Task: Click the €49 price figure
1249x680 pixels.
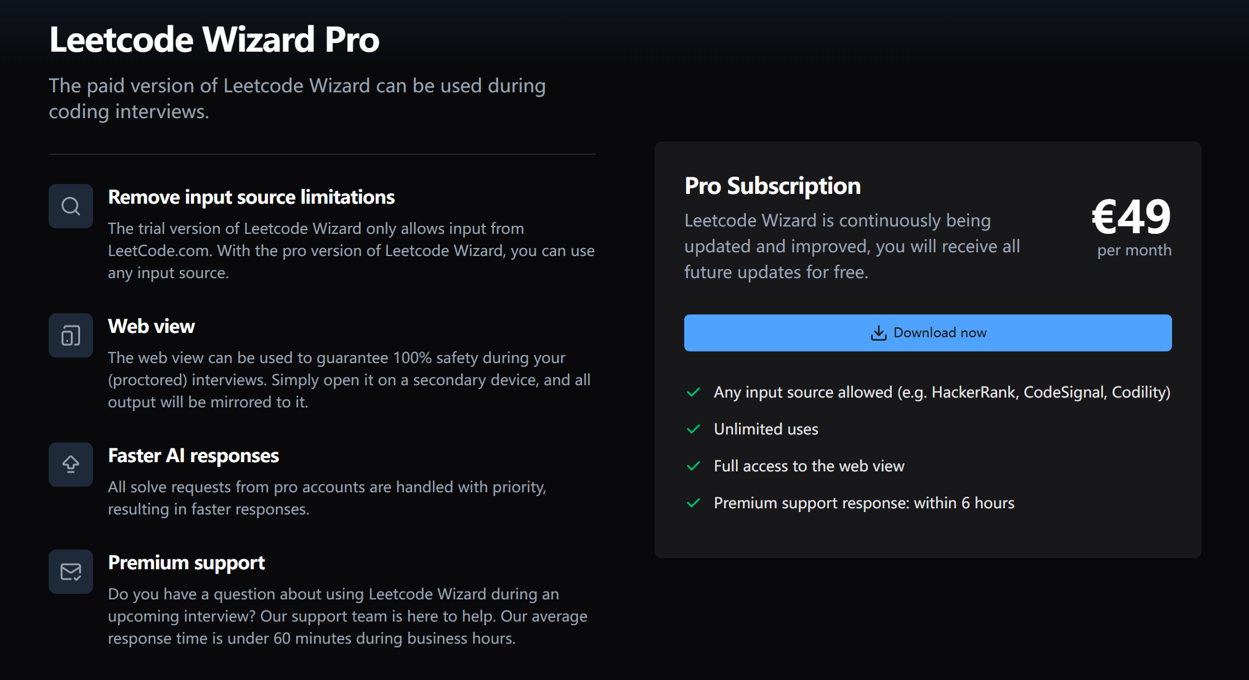Action: [x=1131, y=217]
